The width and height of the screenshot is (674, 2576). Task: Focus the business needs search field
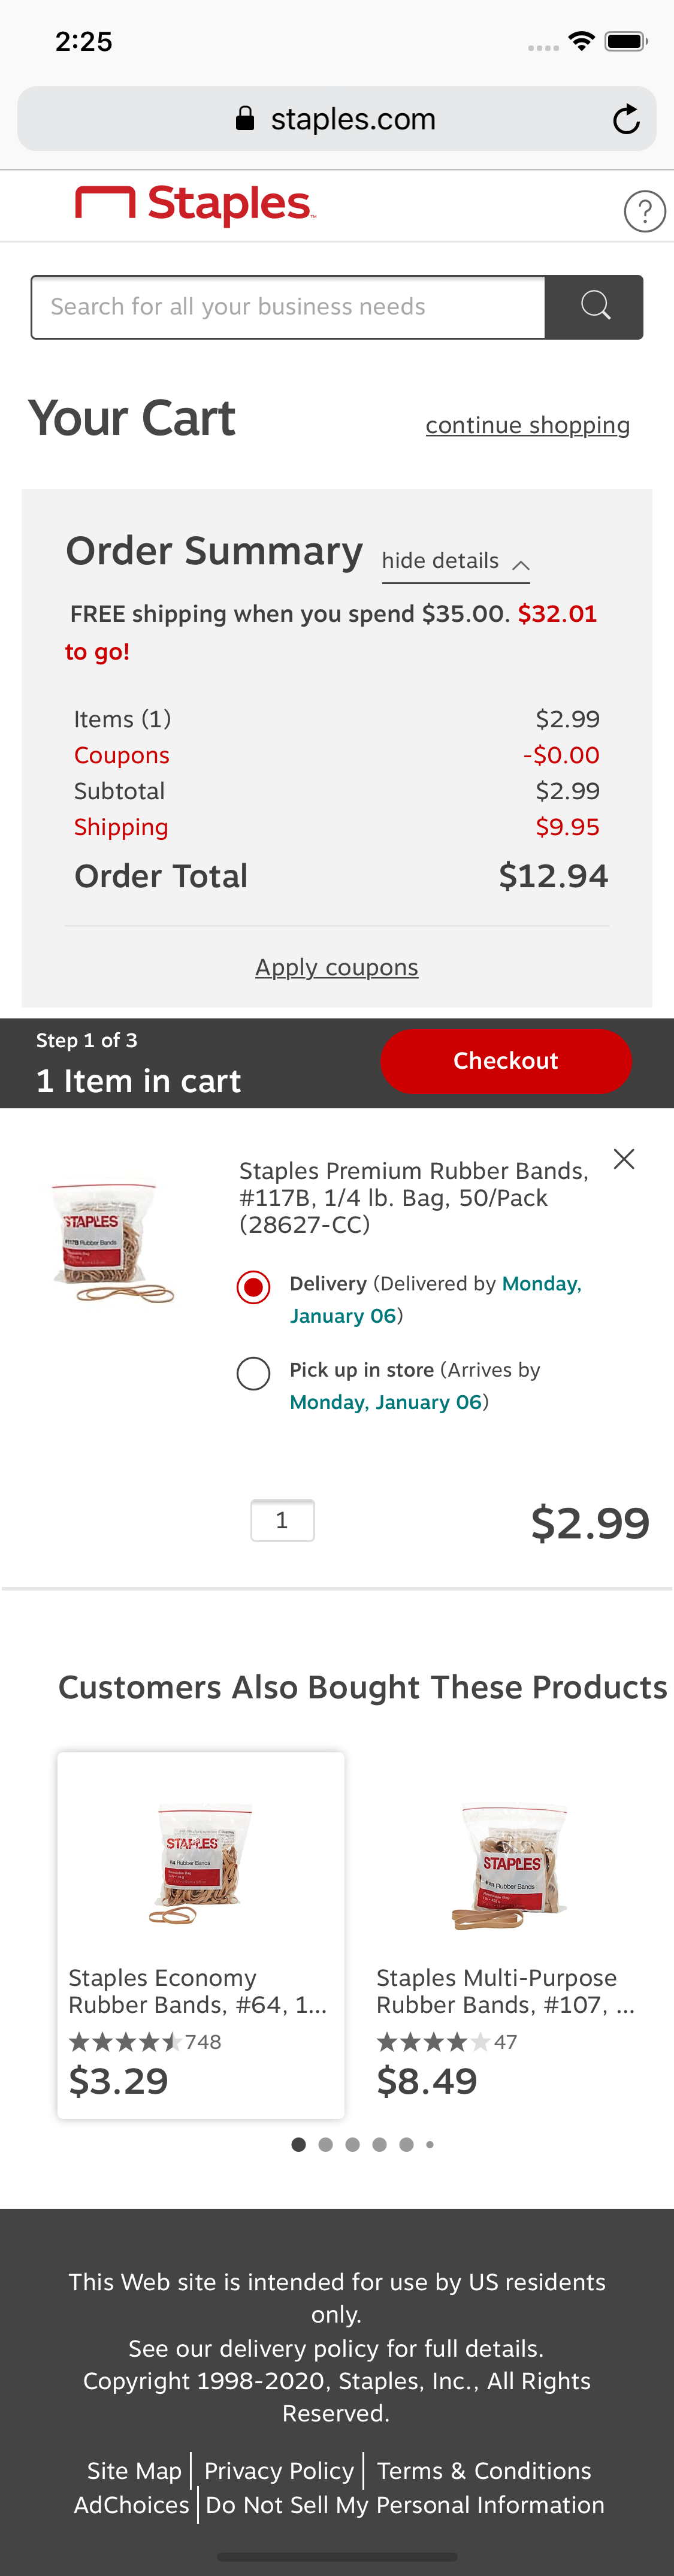click(288, 307)
